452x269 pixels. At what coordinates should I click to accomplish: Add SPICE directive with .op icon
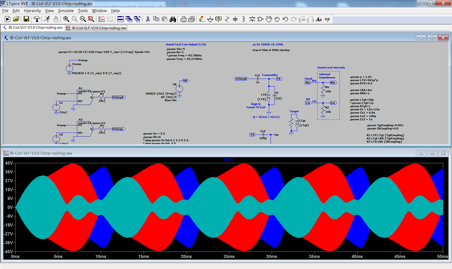point(327,19)
